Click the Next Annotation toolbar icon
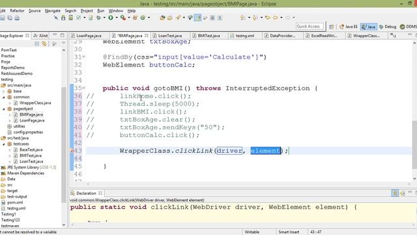 pyautogui.click(x=243, y=18)
